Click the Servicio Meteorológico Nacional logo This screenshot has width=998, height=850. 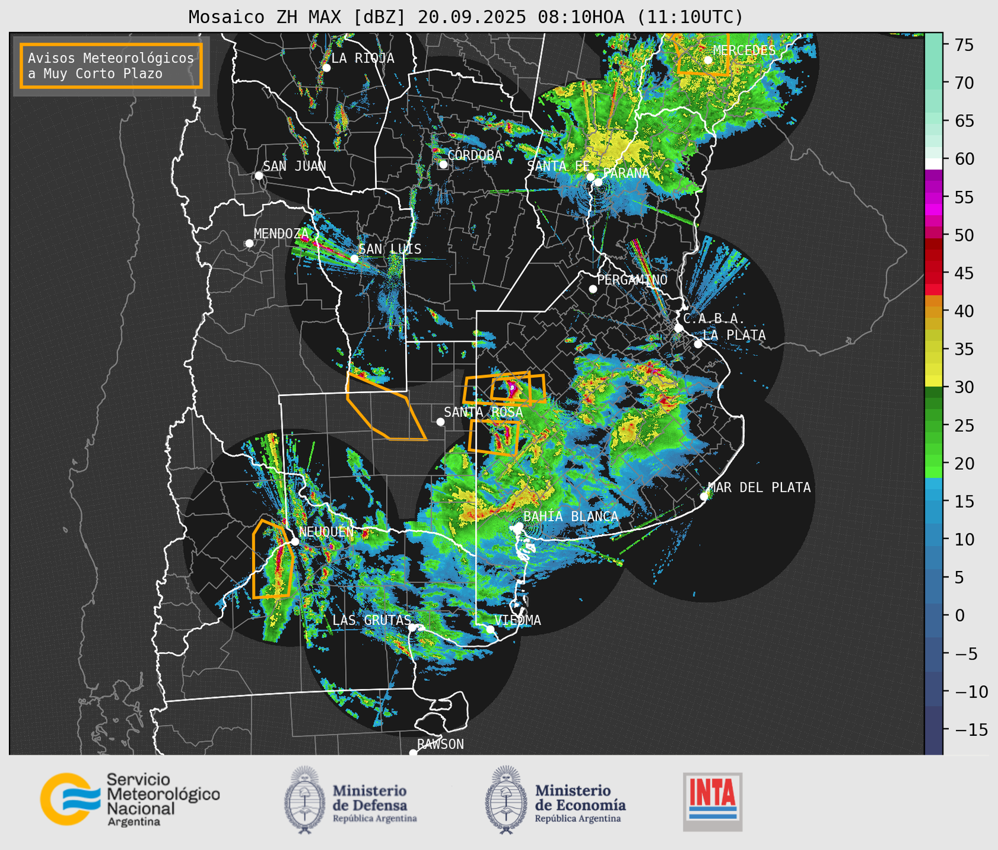130,799
